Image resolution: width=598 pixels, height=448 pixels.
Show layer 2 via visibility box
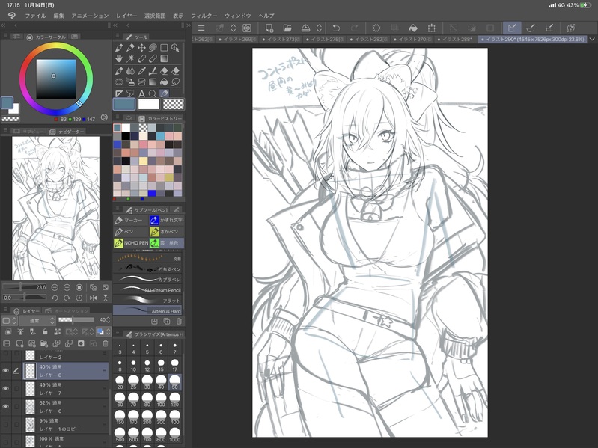click(x=6, y=354)
